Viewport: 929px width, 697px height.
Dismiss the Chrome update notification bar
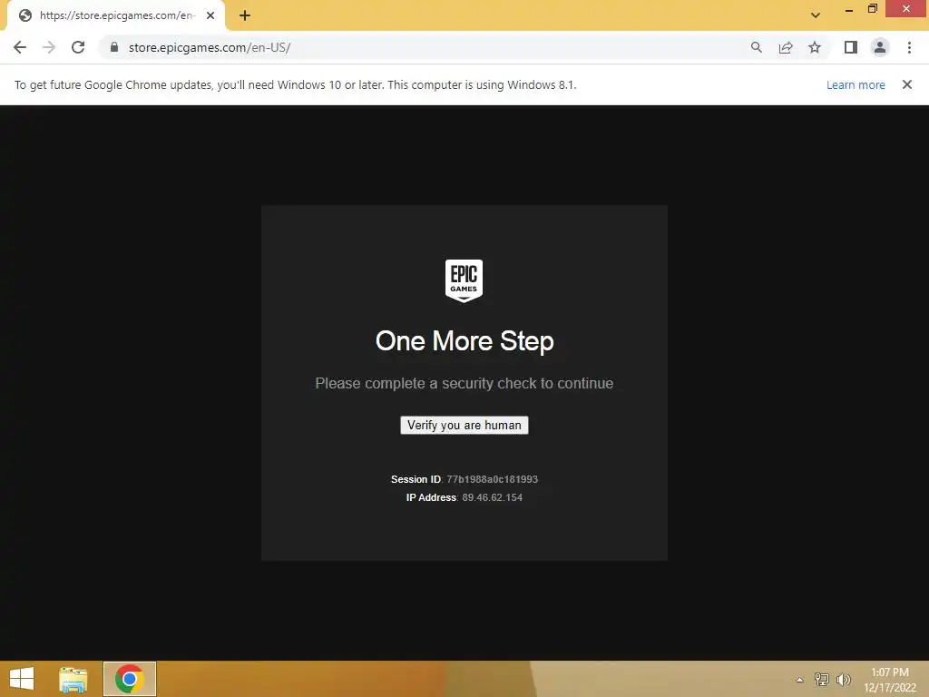tap(906, 84)
